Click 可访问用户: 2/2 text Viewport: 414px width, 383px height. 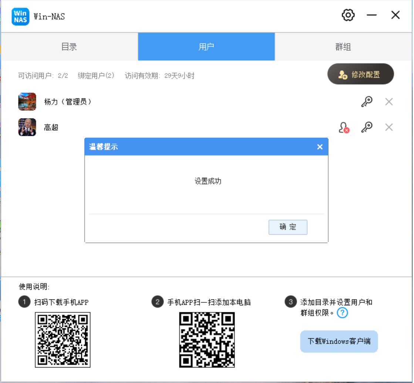click(x=43, y=76)
